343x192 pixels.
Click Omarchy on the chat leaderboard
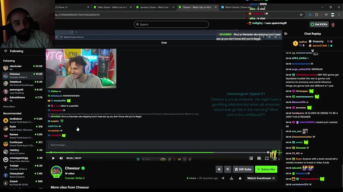(318, 42)
